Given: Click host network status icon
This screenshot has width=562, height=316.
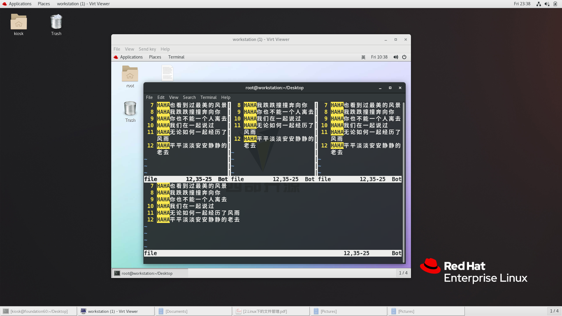Looking at the screenshot, I should point(539,4).
